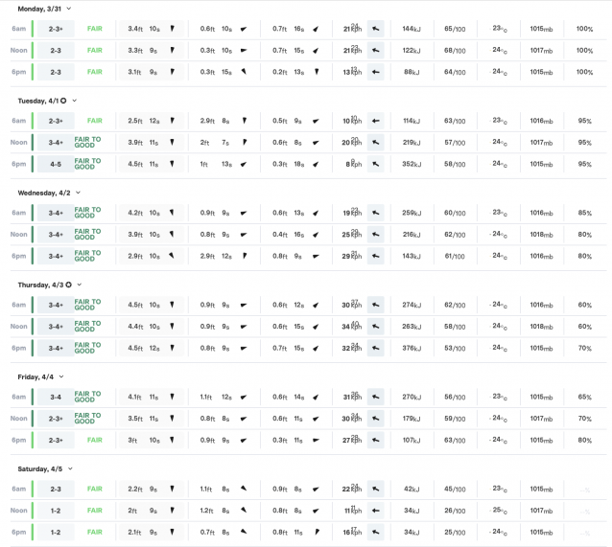Click cloud cover icon for Saturday 6am
612x547 pixels.
[583, 489]
